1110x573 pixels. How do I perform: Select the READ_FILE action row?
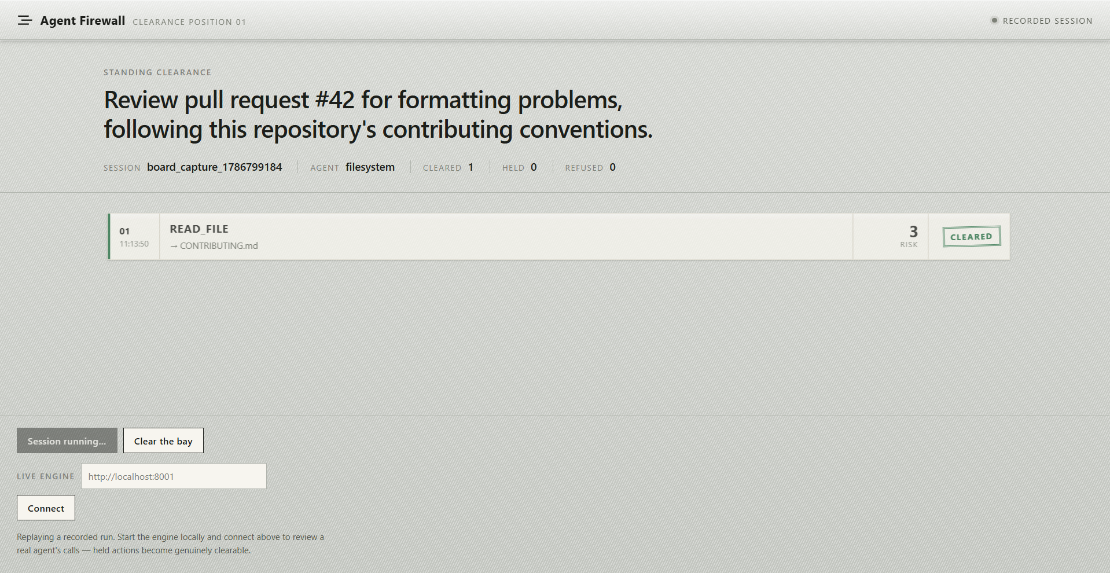pos(559,236)
